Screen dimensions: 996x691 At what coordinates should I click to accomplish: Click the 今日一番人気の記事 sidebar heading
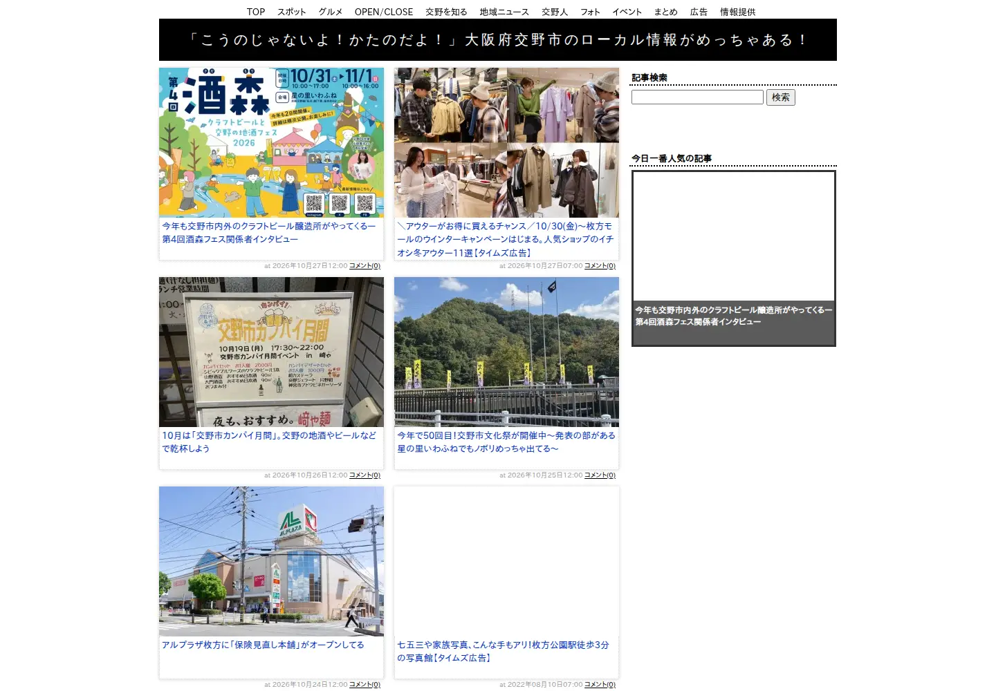click(672, 159)
